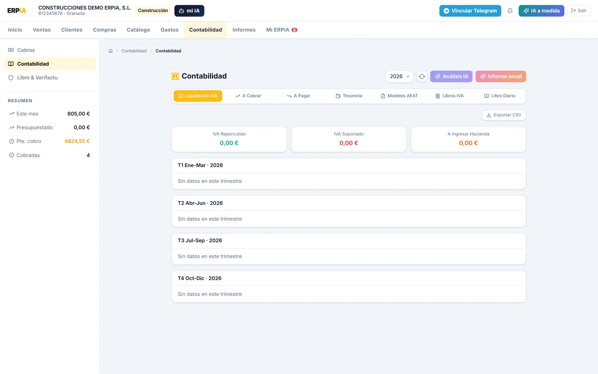The image size is (598, 374).
Task: Open the Gastos menu
Action: click(x=169, y=30)
